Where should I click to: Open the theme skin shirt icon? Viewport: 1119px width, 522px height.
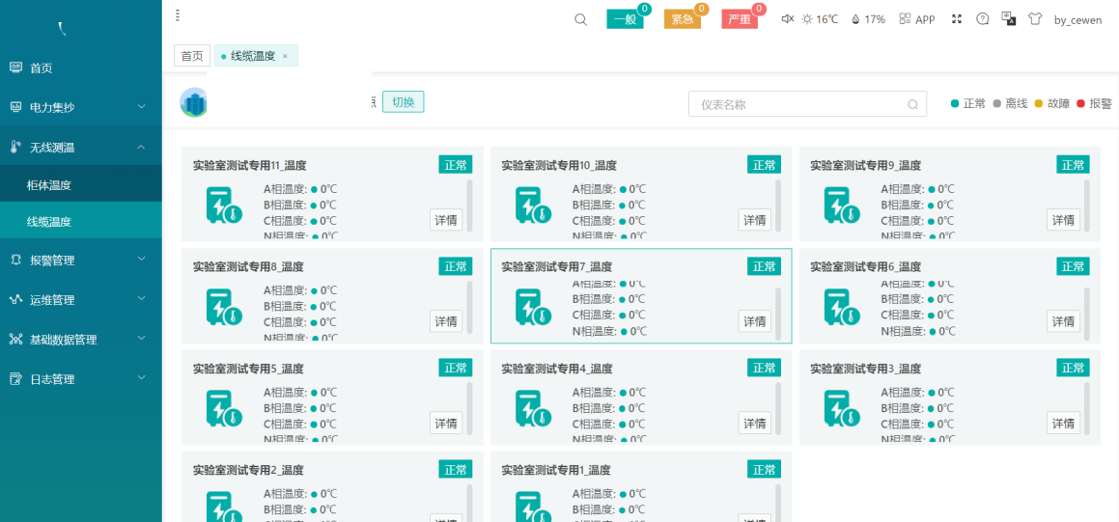tap(1035, 19)
